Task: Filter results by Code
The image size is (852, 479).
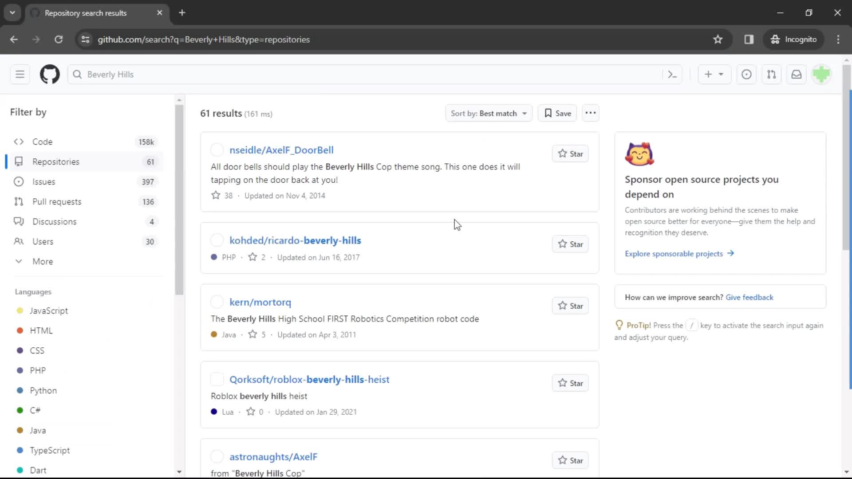Action: click(x=84, y=142)
